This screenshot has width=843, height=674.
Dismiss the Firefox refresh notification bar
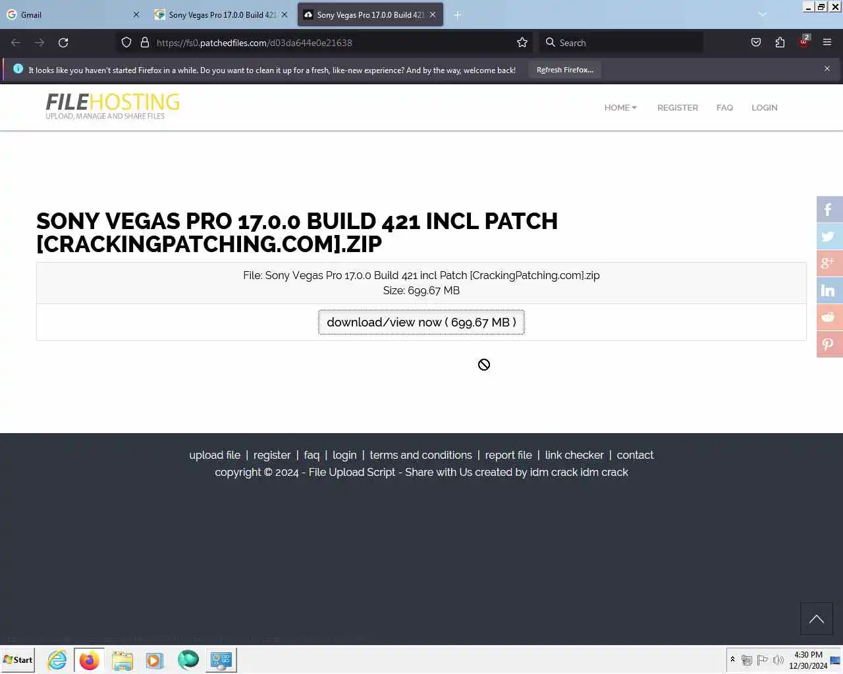click(x=827, y=68)
